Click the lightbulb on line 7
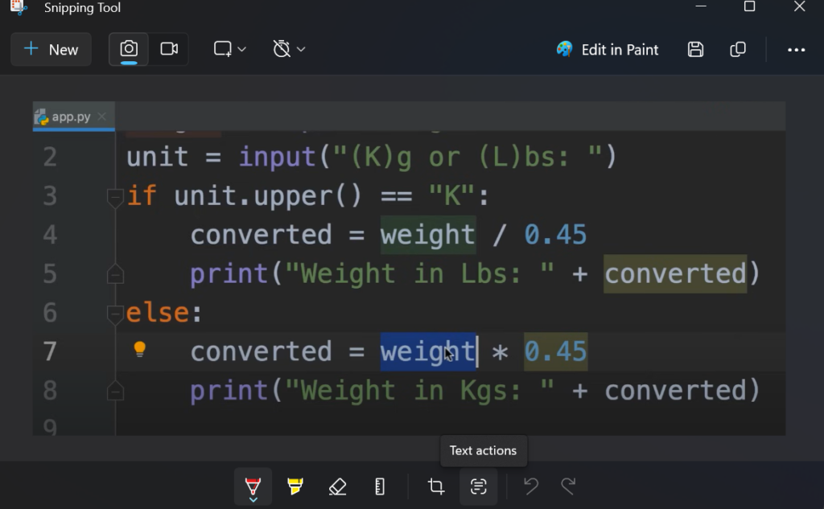Image resolution: width=824 pixels, height=509 pixels. coord(140,349)
